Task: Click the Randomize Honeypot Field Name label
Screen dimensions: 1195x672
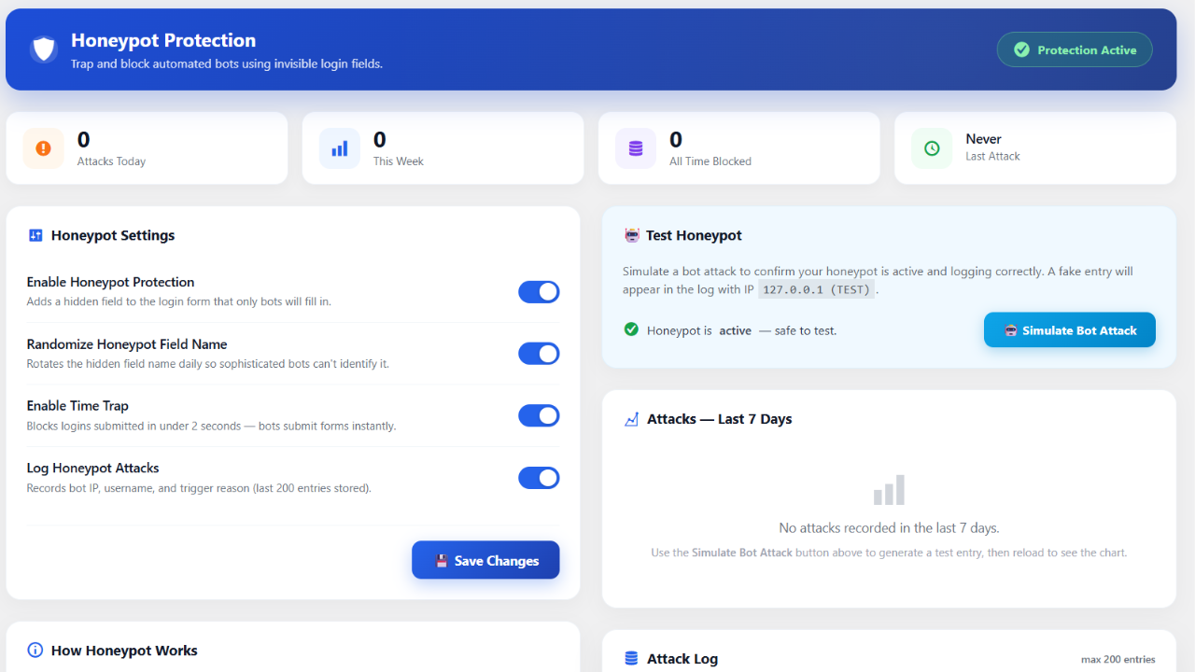Action: pyautogui.click(x=127, y=344)
